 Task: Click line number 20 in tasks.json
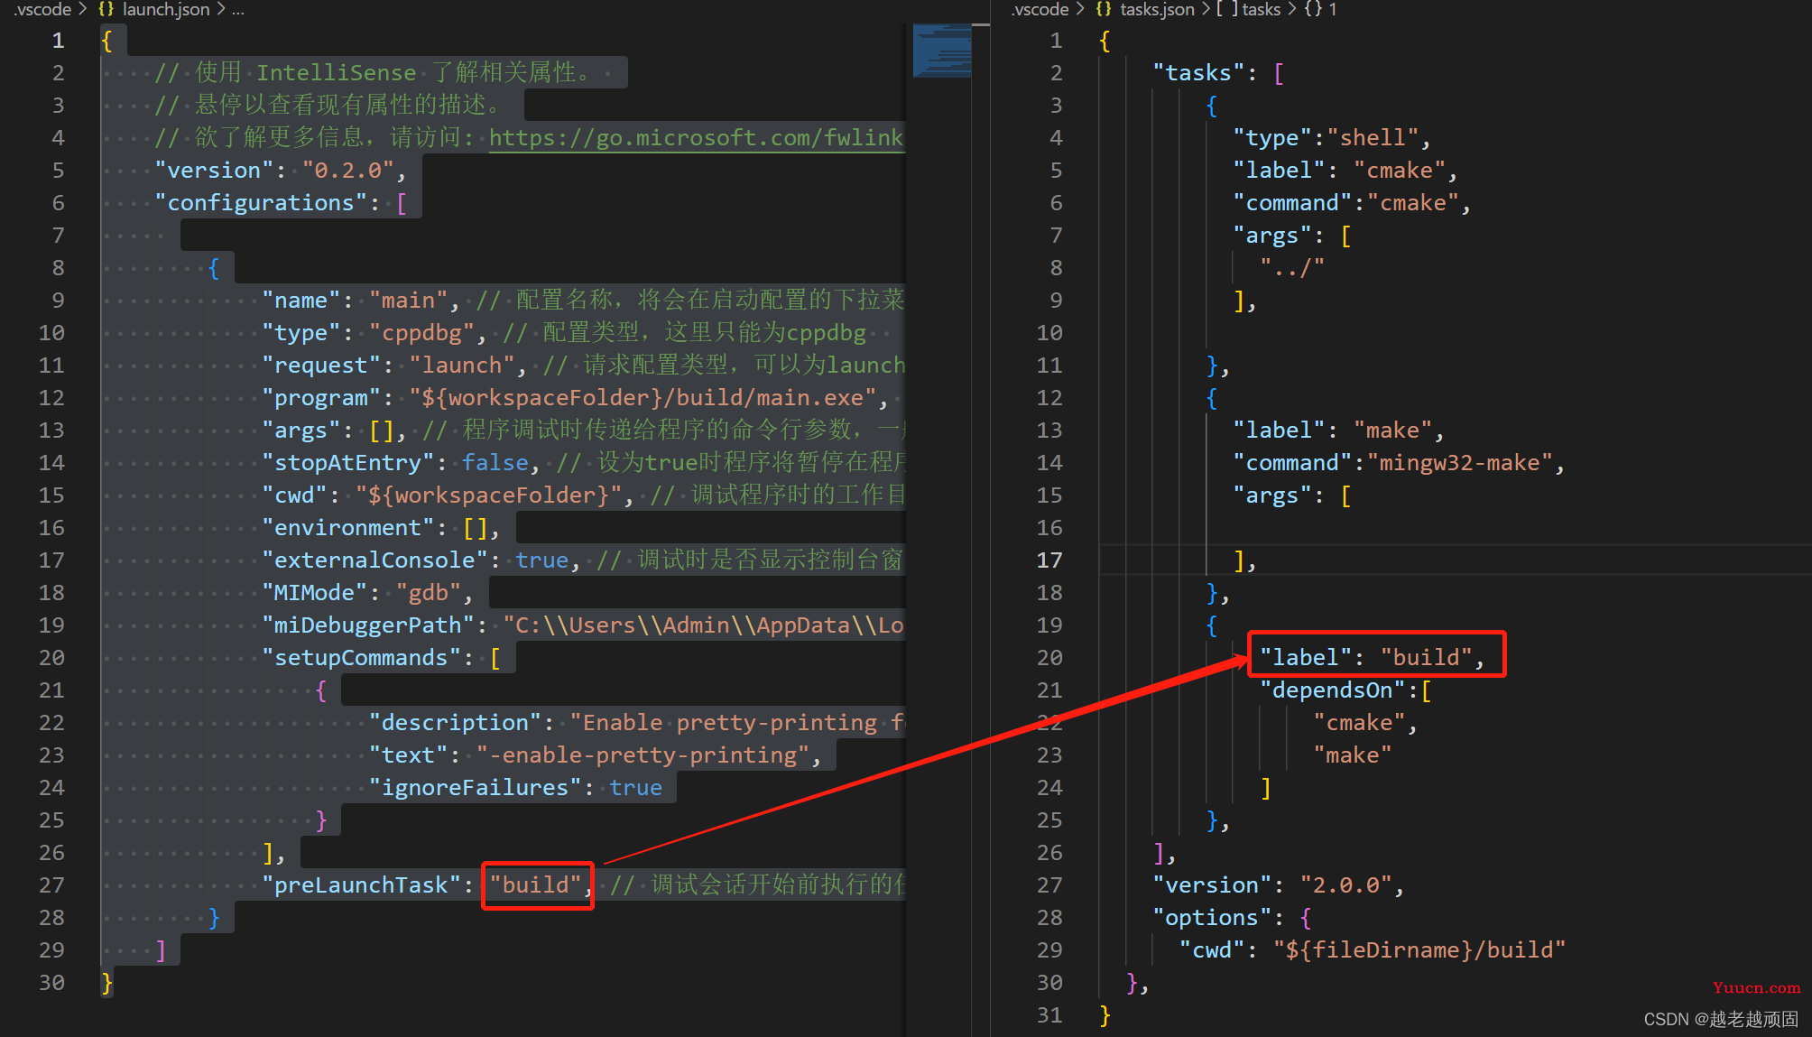click(1049, 657)
